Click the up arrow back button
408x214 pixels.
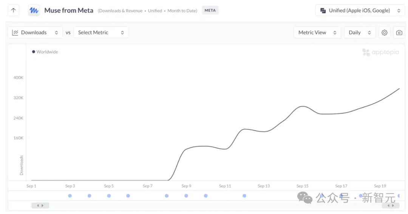pyautogui.click(x=13, y=11)
